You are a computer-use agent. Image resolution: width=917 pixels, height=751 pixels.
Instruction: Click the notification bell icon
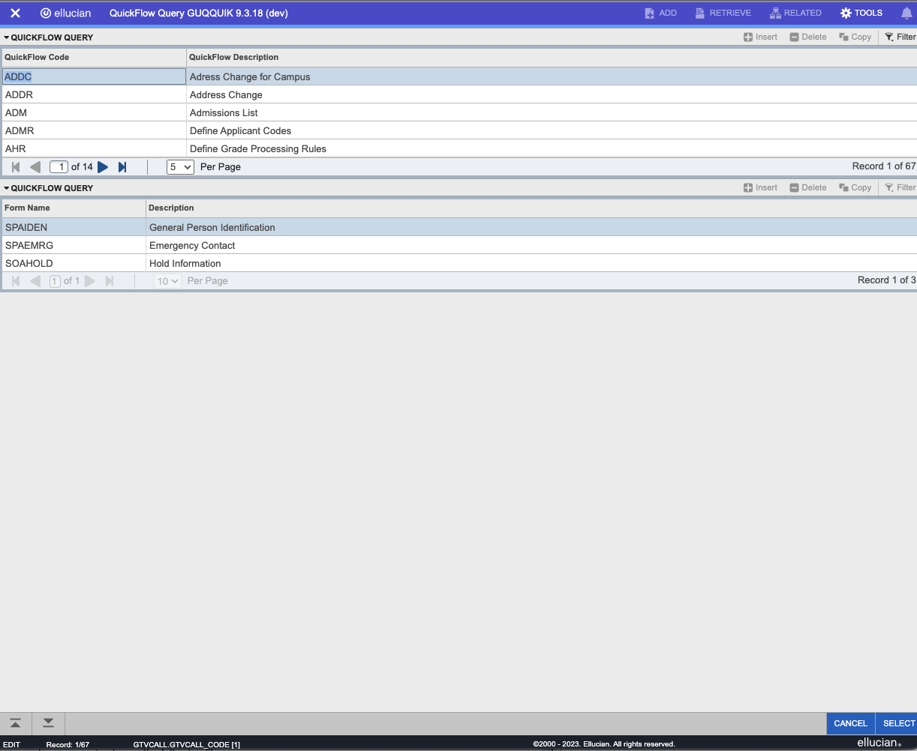(x=906, y=13)
